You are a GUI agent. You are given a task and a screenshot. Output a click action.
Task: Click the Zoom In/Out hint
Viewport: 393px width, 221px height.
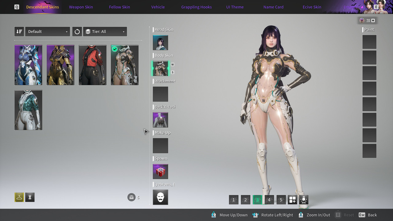pos(314,215)
